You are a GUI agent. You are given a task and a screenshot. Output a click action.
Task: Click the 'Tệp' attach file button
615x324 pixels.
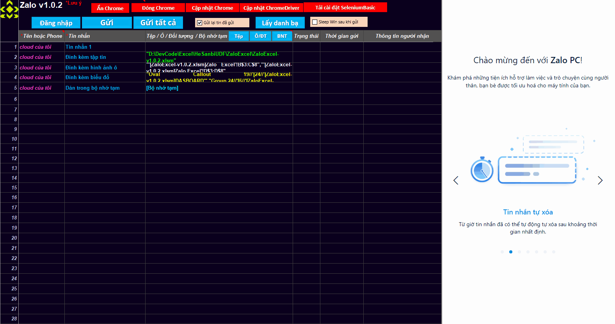pyautogui.click(x=239, y=36)
